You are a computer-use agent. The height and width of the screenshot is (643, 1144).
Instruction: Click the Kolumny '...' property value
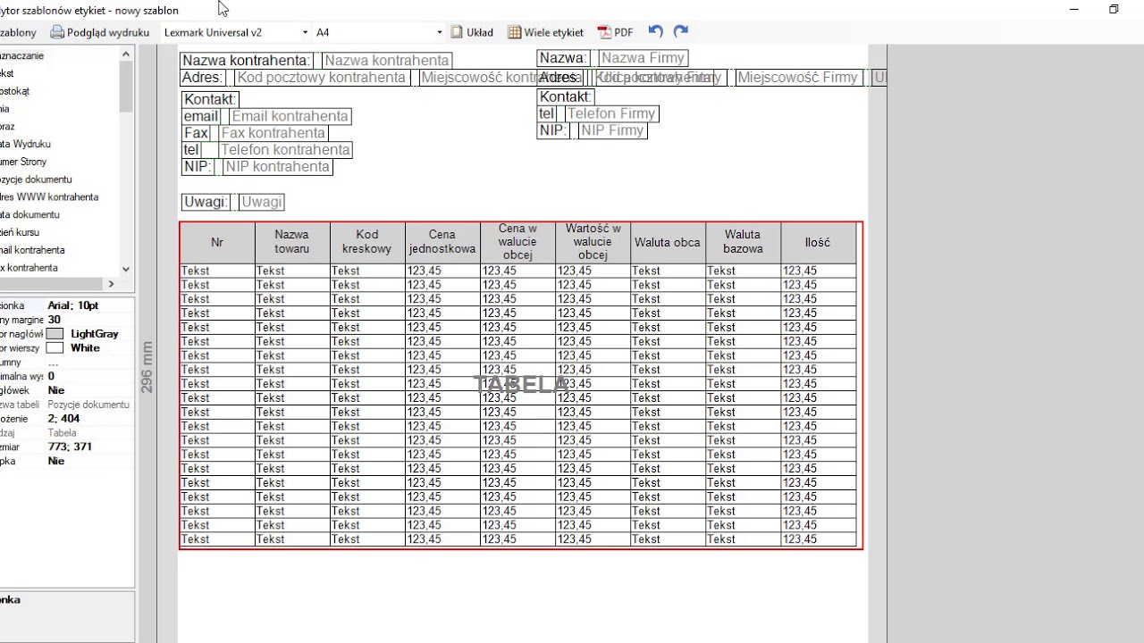(89, 363)
